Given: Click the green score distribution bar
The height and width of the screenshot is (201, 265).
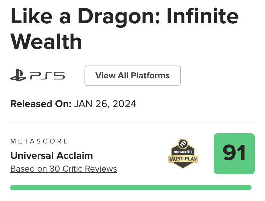Looking at the screenshot, I should point(131,188).
